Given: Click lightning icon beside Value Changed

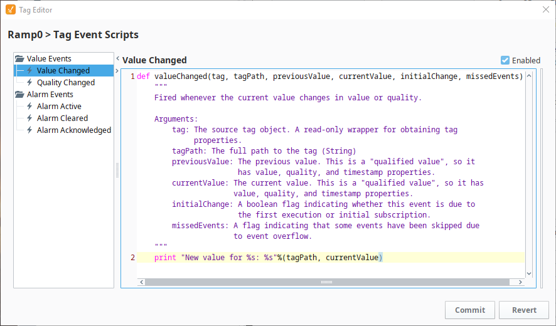Looking at the screenshot, I should (x=29, y=70).
